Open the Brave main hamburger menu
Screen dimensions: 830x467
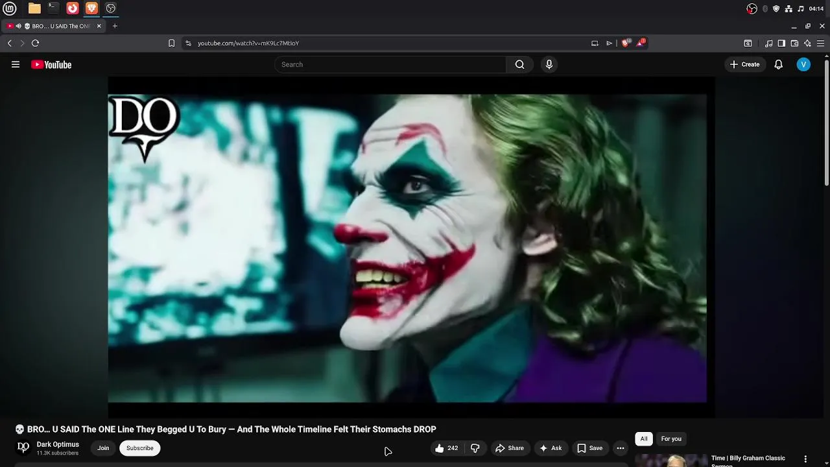820,43
